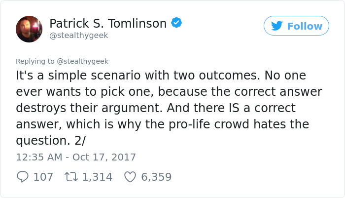Retweet using the retweet arrows icon
Image resolution: width=345 pixels, height=198 pixels.
[x=71, y=177]
